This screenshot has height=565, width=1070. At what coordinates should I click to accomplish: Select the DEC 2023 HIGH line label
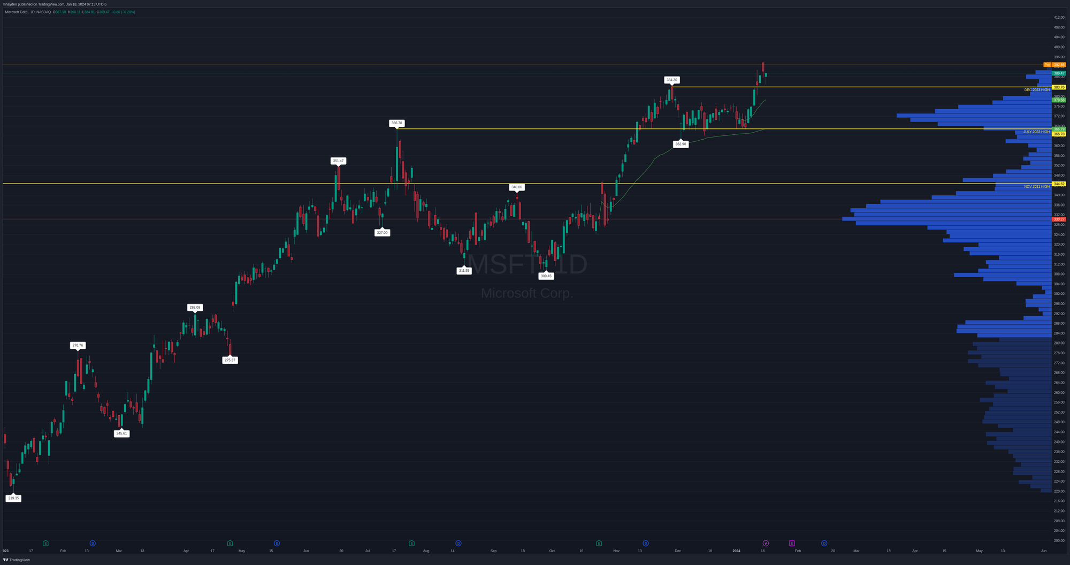pos(1037,90)
